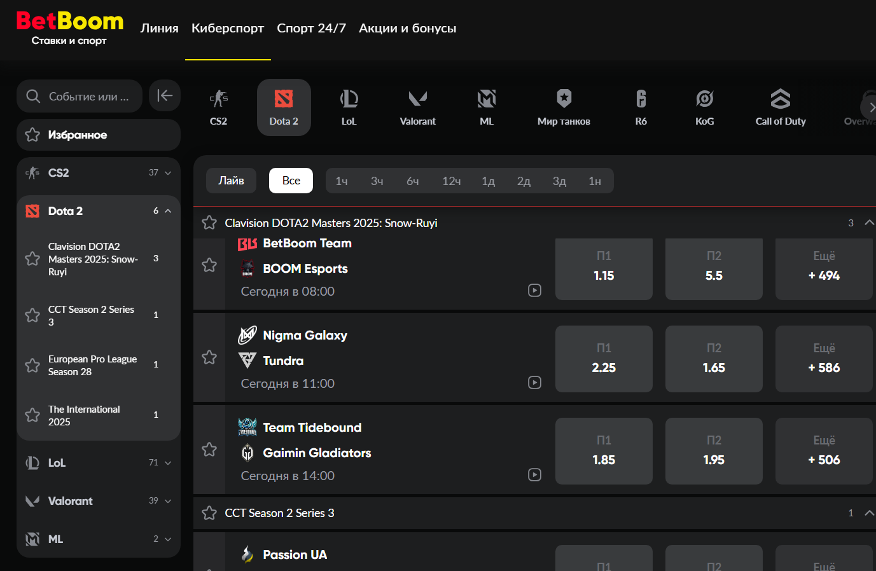Screen dimensions: 876x571
Task: Open CS2 game category icon
Action: tap(218, 99)
